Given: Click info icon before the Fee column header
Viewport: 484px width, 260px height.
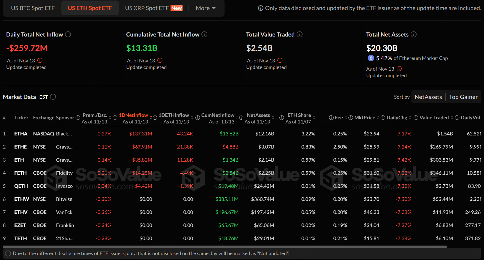Looking at the screenshot, I should pyautogui.click(x=331, y=118).
